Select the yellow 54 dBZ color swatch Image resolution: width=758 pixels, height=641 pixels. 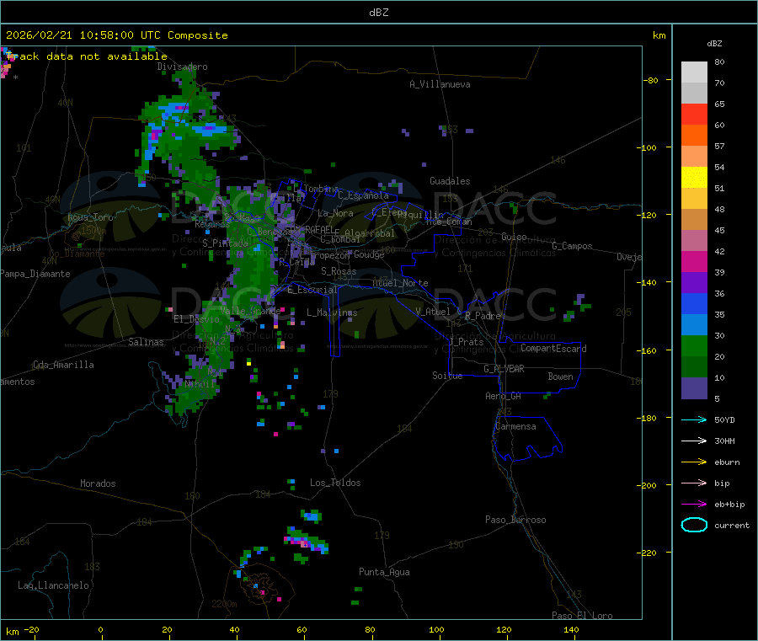pos(694,178)
